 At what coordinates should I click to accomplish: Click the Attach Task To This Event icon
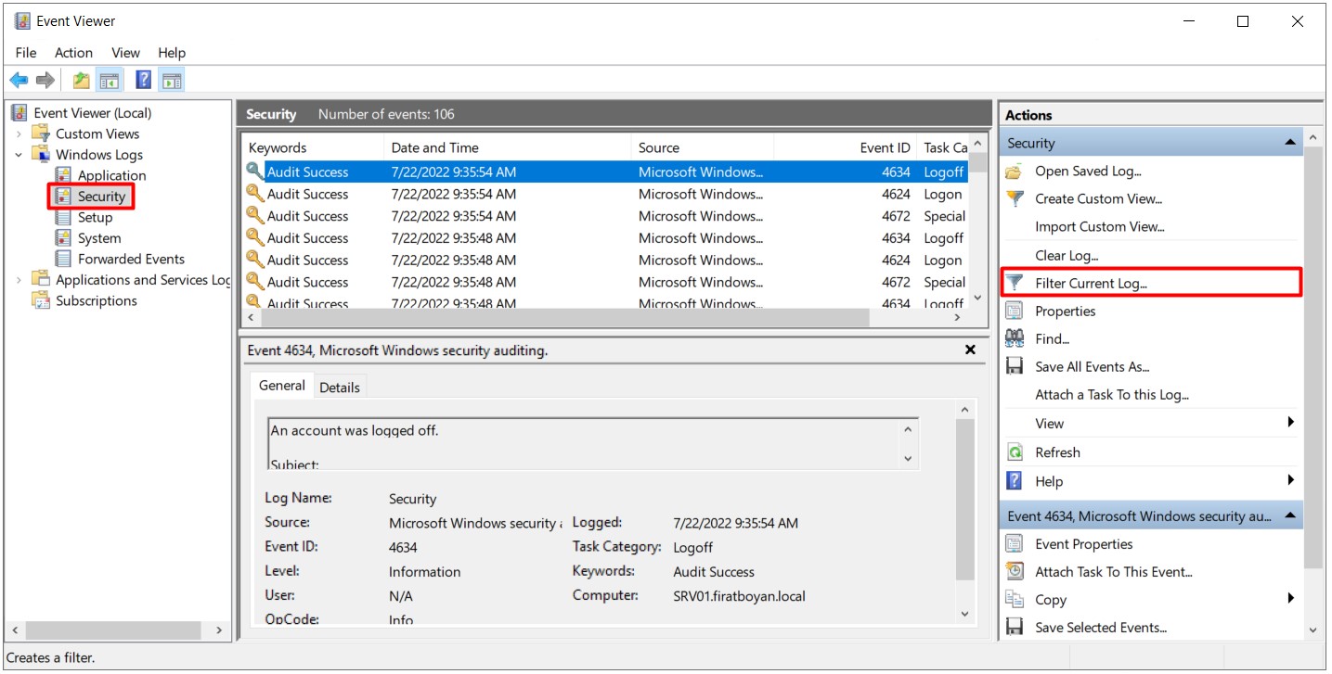tap(1015, 572)
